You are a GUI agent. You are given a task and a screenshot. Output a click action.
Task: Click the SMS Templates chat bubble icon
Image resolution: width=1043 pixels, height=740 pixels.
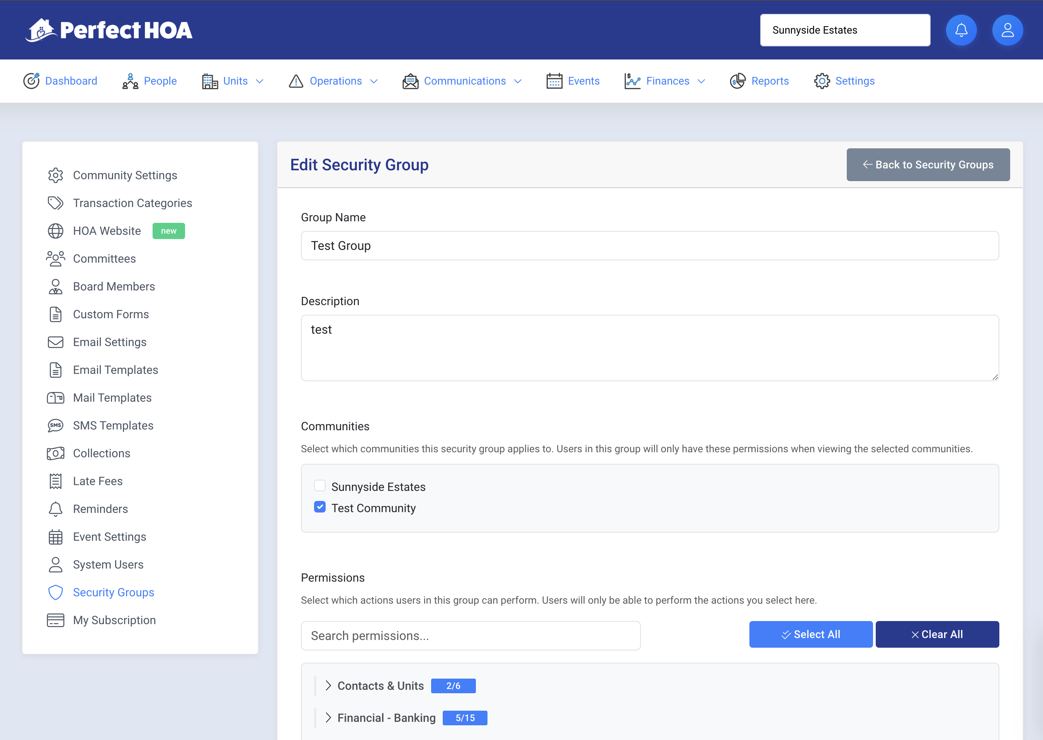(x=56, y=426)
